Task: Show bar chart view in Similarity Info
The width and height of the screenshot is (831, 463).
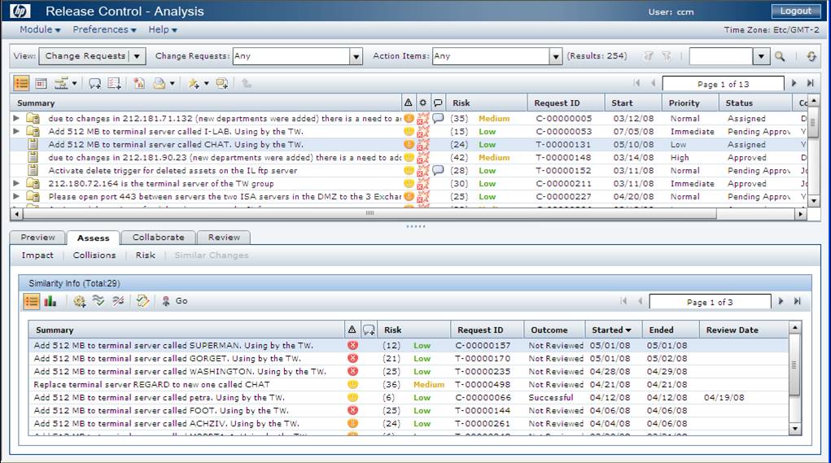Action: (50, 301)
